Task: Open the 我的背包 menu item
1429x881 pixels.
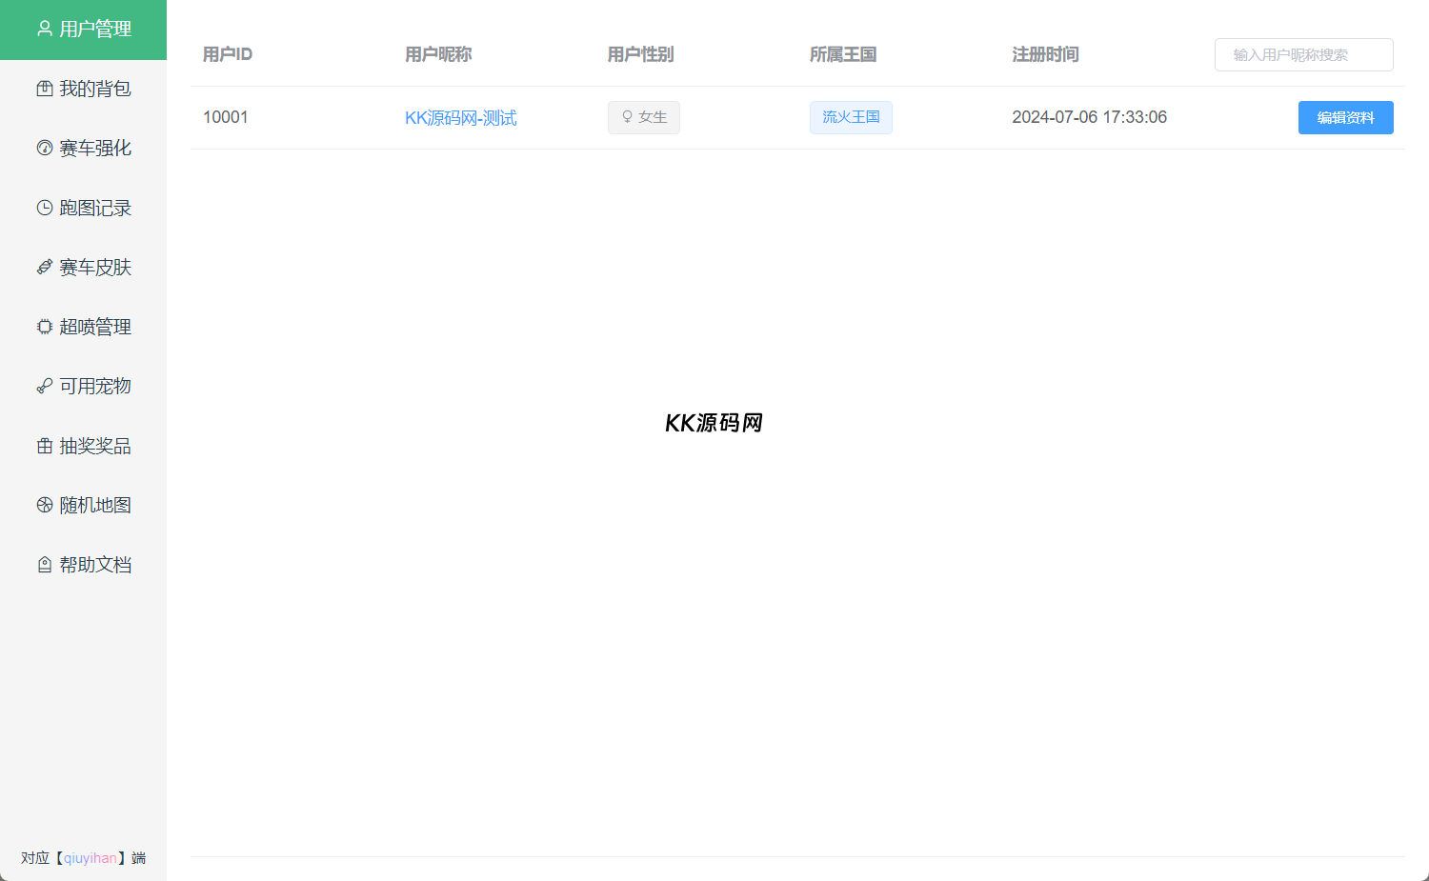Action: 94,89
